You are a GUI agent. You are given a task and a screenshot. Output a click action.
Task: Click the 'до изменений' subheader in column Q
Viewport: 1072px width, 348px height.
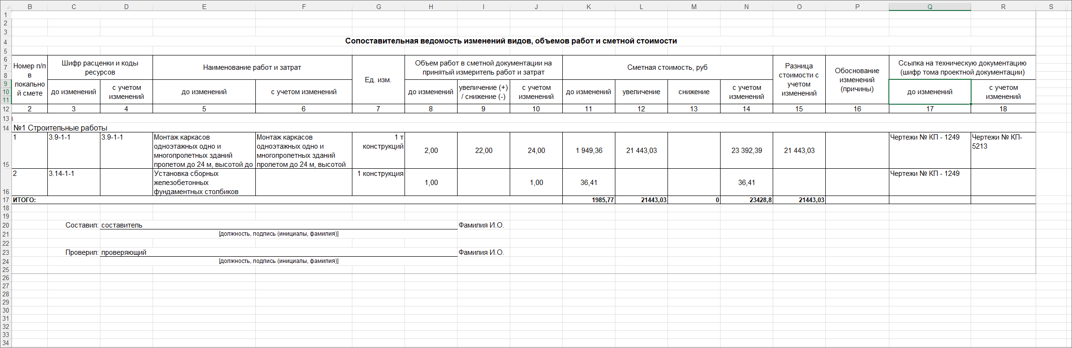click(x=930, y=92)
